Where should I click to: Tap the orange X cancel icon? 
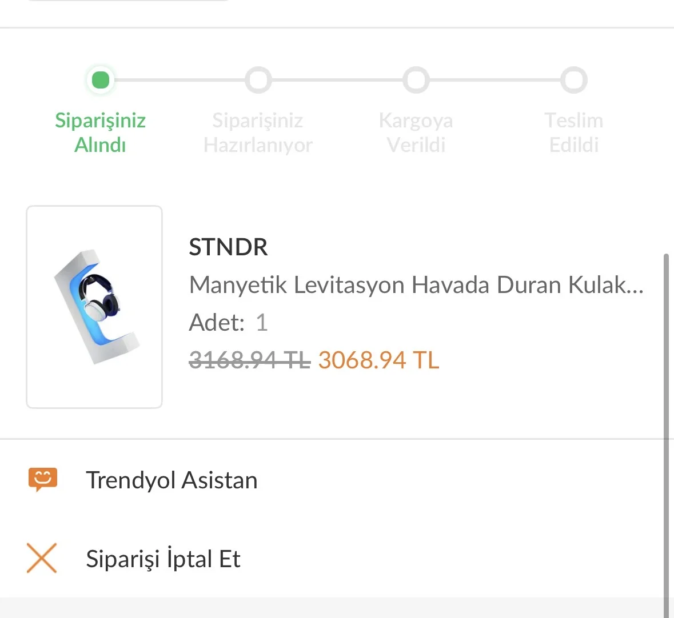coord(42,558)
